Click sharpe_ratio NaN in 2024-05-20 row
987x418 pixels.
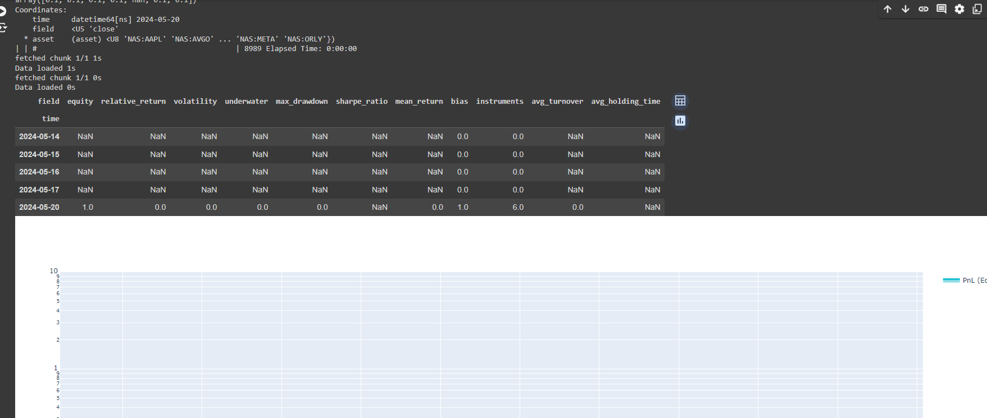(380, 208)
